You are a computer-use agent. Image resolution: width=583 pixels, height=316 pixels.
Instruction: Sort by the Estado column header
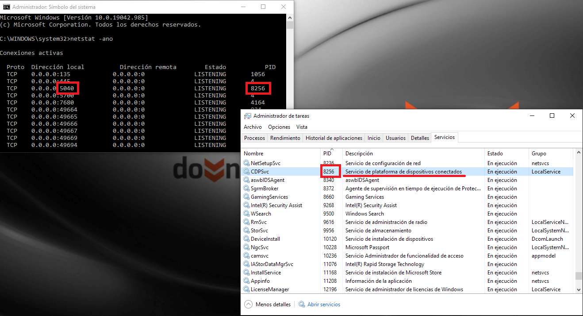pyautogui.click(x=507, y=154)
